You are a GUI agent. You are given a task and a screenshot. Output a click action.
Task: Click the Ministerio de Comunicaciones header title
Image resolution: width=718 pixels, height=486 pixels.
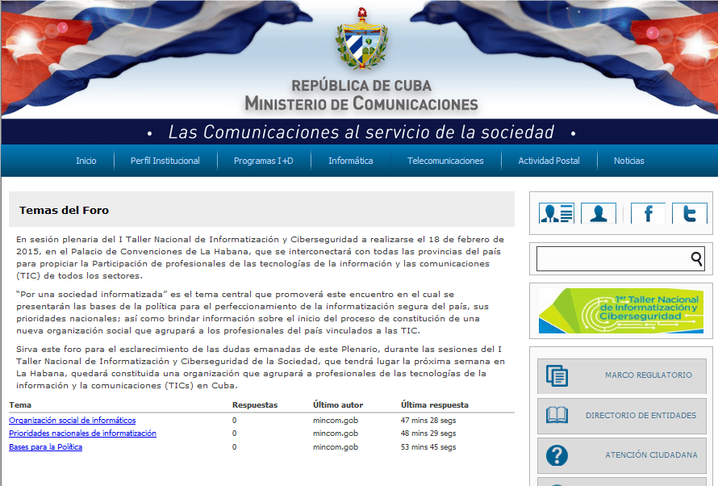(361, 104)
